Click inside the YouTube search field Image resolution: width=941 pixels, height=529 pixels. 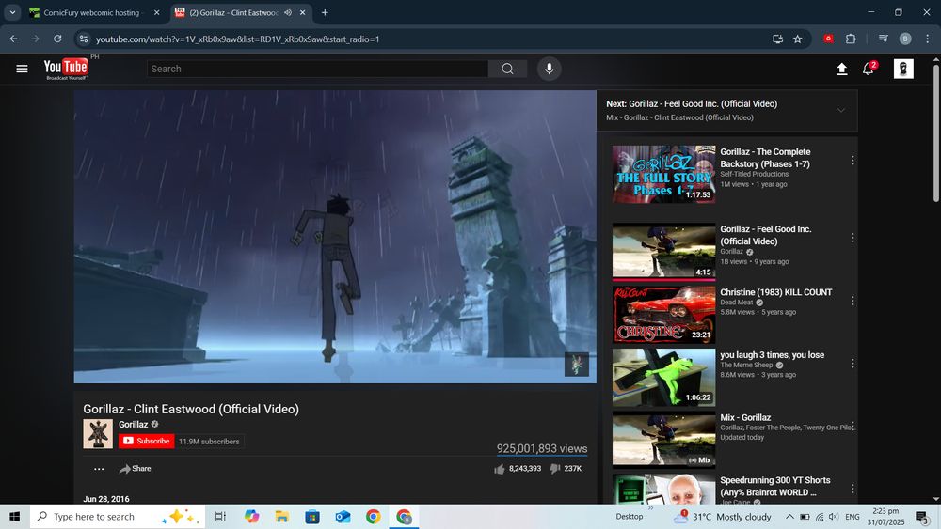(x=317, y=69)
